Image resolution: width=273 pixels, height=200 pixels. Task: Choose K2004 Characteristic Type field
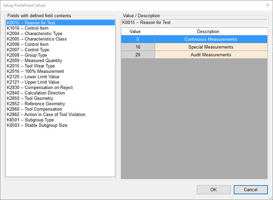pos(34,34)
